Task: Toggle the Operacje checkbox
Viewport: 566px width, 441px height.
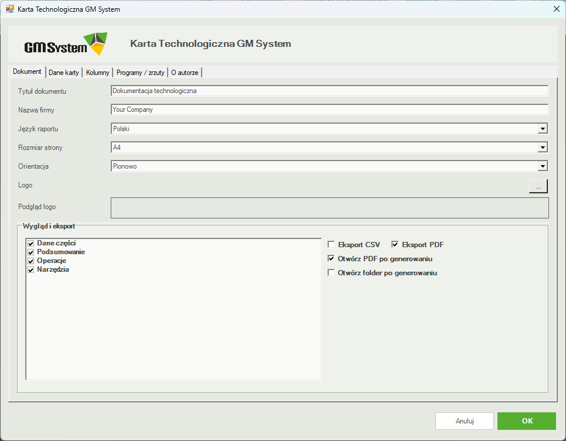Action: tap(31, 261)
